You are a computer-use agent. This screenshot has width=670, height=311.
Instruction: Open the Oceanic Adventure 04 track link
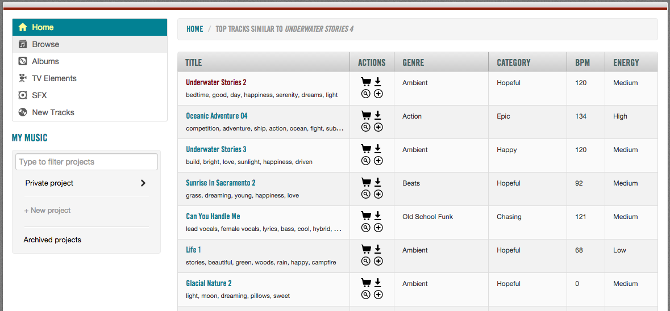(x=217, y=116)
